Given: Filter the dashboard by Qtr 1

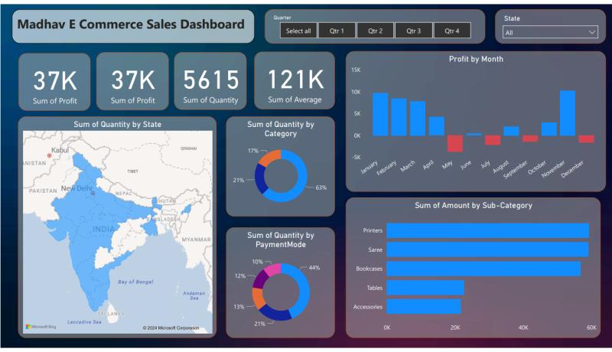Looking at the screenshot, I should [337, 31].
